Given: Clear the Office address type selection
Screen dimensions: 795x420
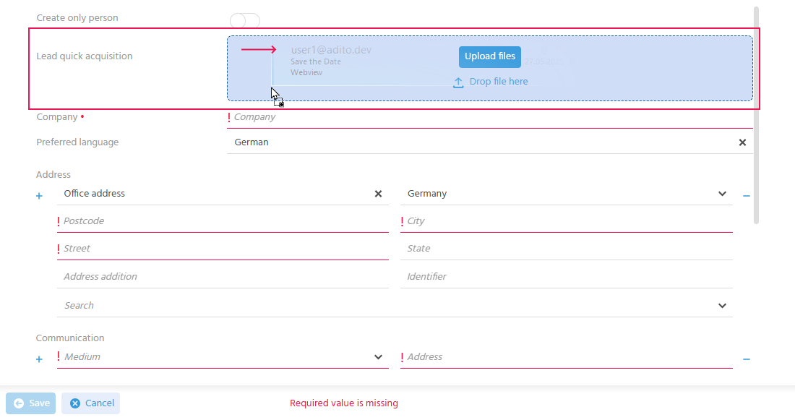Looking at the screenshot, I should tap(378, 194).
